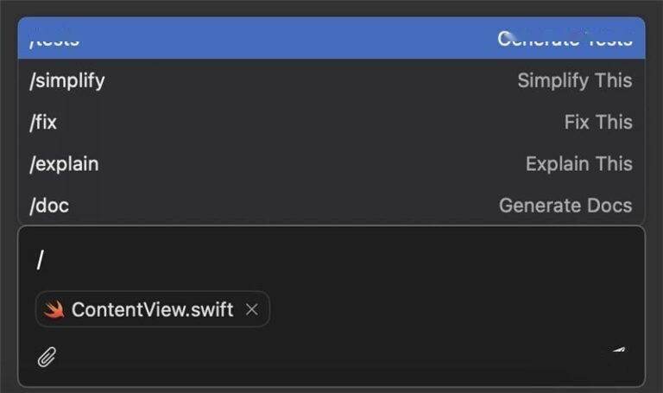The height and width of the screenshot is (393, 663).
Task: Click the blank middle of the blue highlighted row
Action: point(287,38)
